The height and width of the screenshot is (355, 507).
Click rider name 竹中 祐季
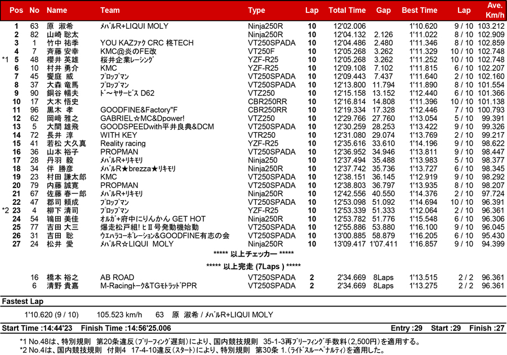[x=63, y=43]
